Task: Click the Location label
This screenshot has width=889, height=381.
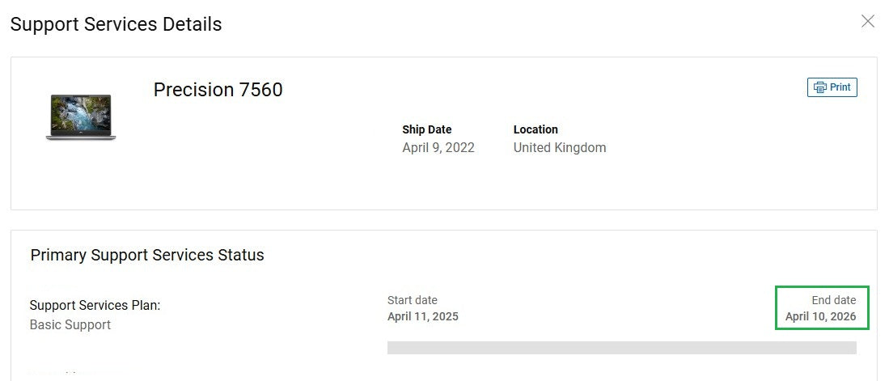Action: (536, 129)
